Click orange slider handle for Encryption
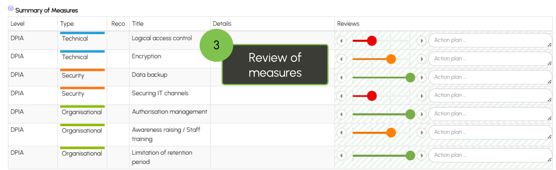 pyautogui.click(x=391, y=59)
